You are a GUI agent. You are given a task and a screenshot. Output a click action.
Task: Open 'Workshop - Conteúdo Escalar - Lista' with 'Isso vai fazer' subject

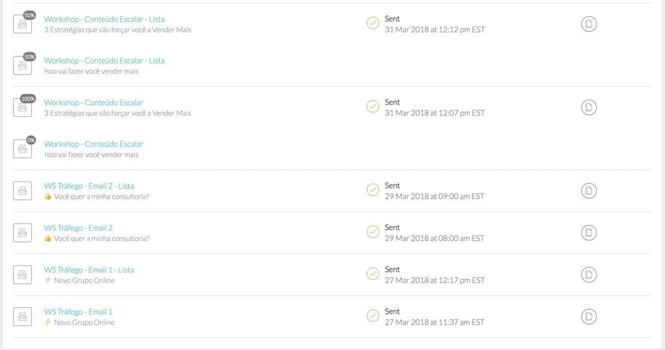[104, 60]
